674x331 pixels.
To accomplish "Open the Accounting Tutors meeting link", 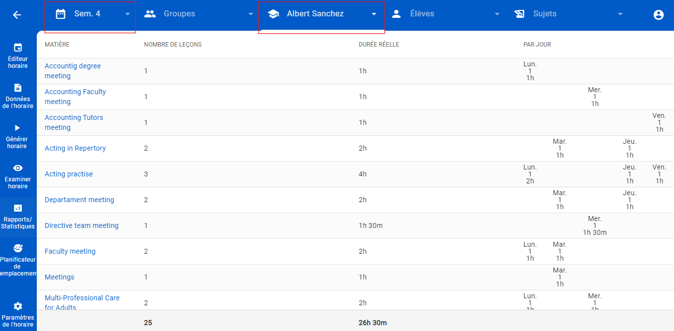I will tap(74, 122).
